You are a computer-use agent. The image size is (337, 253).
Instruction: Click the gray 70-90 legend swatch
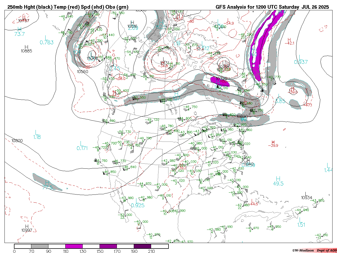pyautogui.click(x=40, y=246)
